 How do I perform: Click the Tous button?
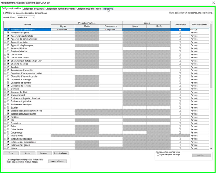pos(11,153)
